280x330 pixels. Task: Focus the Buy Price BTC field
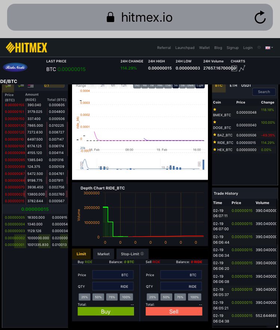113,275
